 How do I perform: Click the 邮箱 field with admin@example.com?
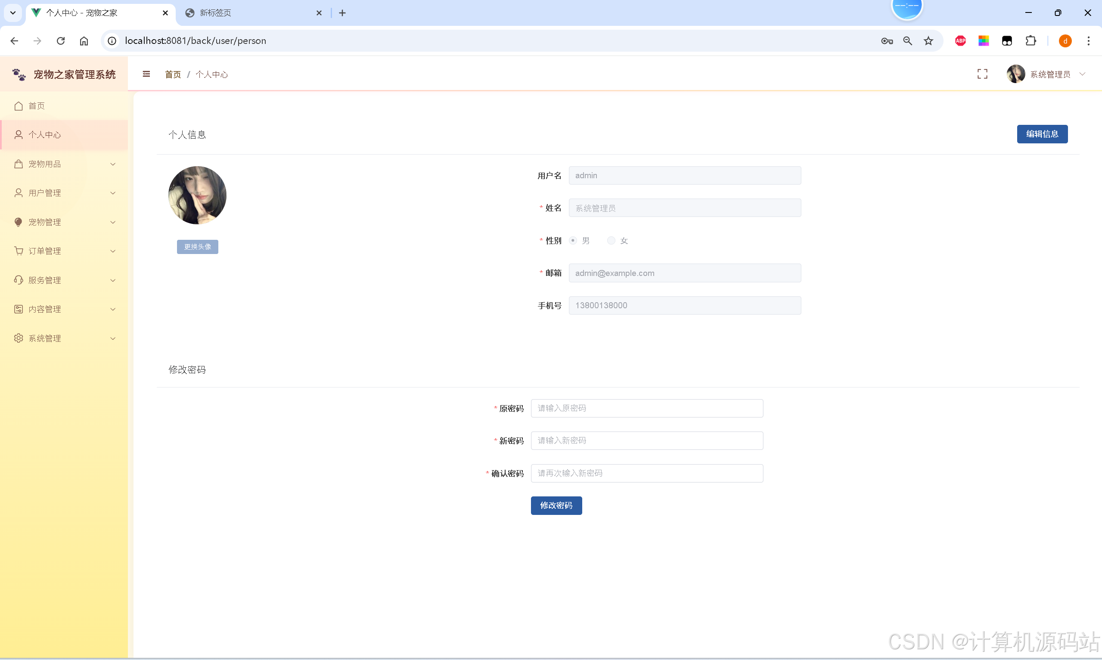(685, 273)
